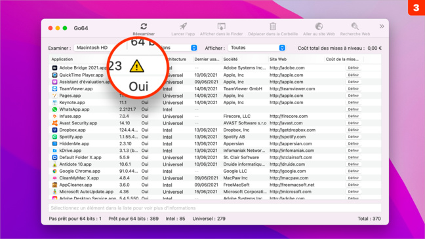The height and width of the screenshot is (239, 425).
Task: Click 'Total : 370' status text
Action: (x=369, y=219)
